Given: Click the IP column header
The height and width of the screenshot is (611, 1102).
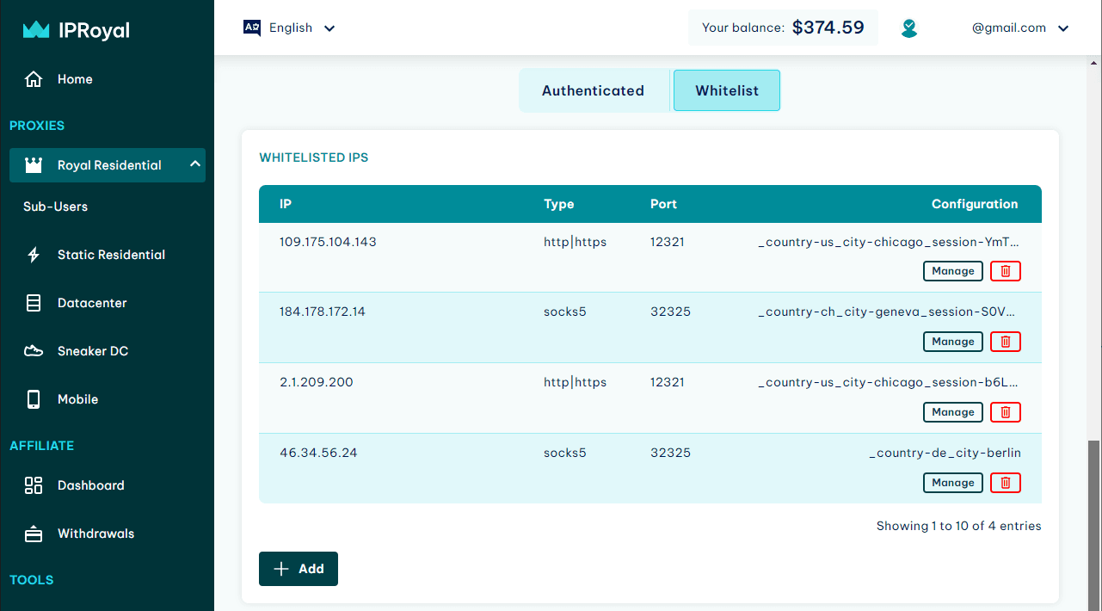Looking at the screenshot, I should pyautogui.click(x=286, y=204).
